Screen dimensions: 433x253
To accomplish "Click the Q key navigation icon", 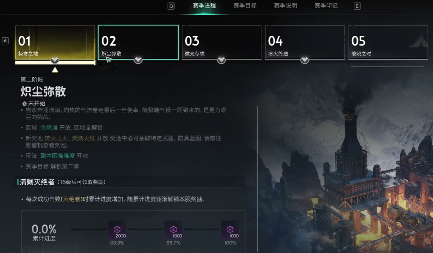I will pos(171,6).
